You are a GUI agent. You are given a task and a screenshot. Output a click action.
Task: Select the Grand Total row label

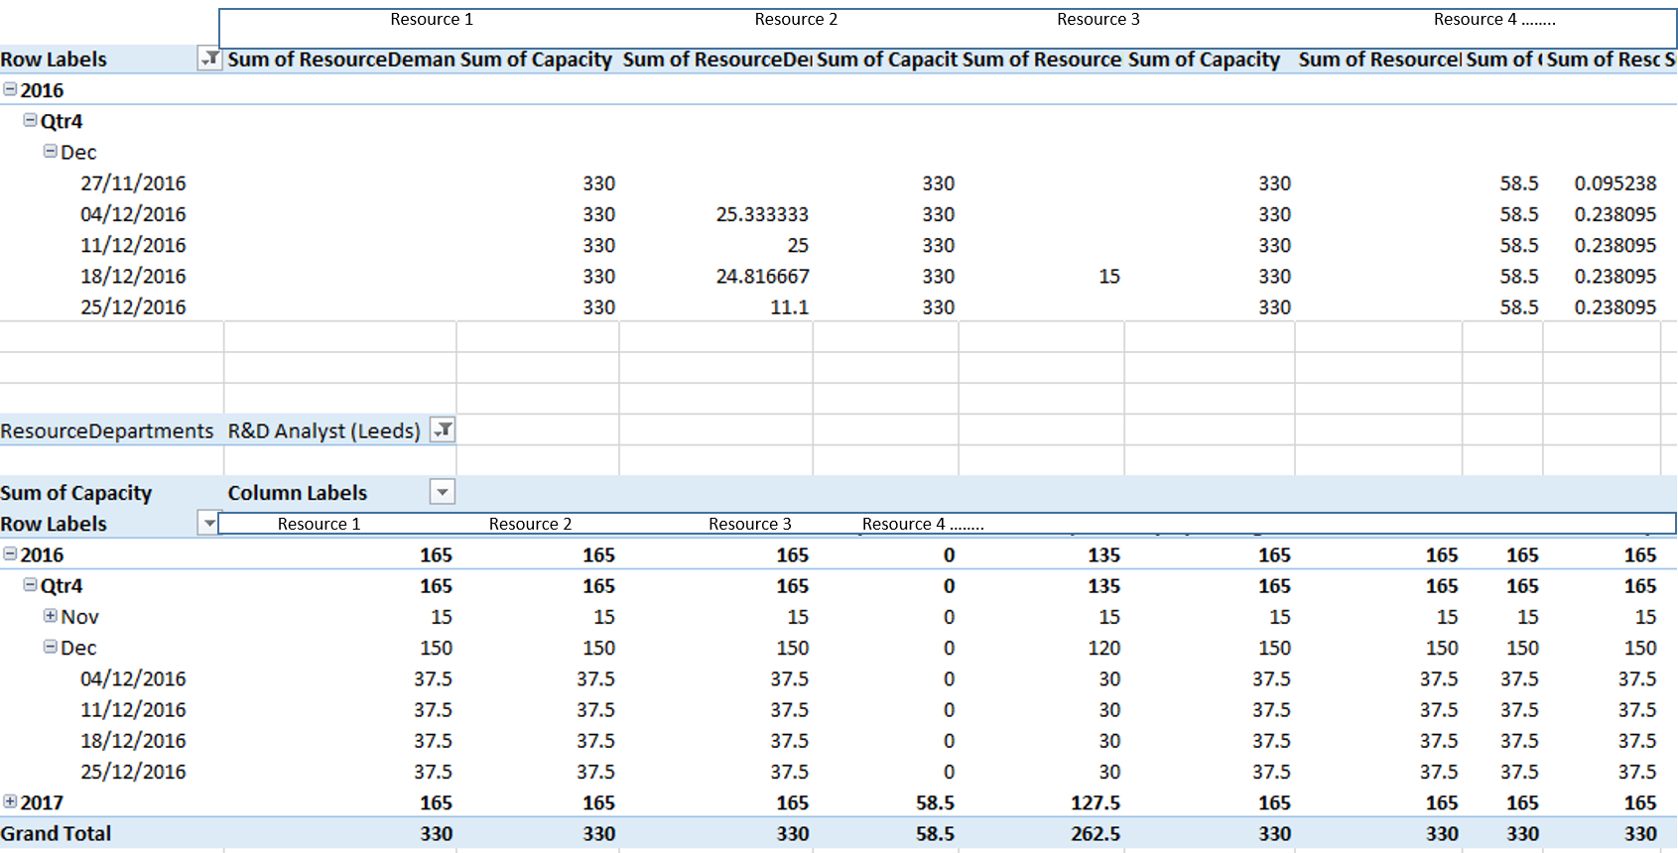[x=56, y=833]
